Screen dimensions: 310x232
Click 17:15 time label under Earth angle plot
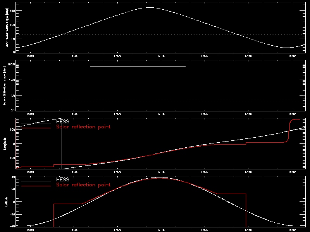tap(161, 56)
